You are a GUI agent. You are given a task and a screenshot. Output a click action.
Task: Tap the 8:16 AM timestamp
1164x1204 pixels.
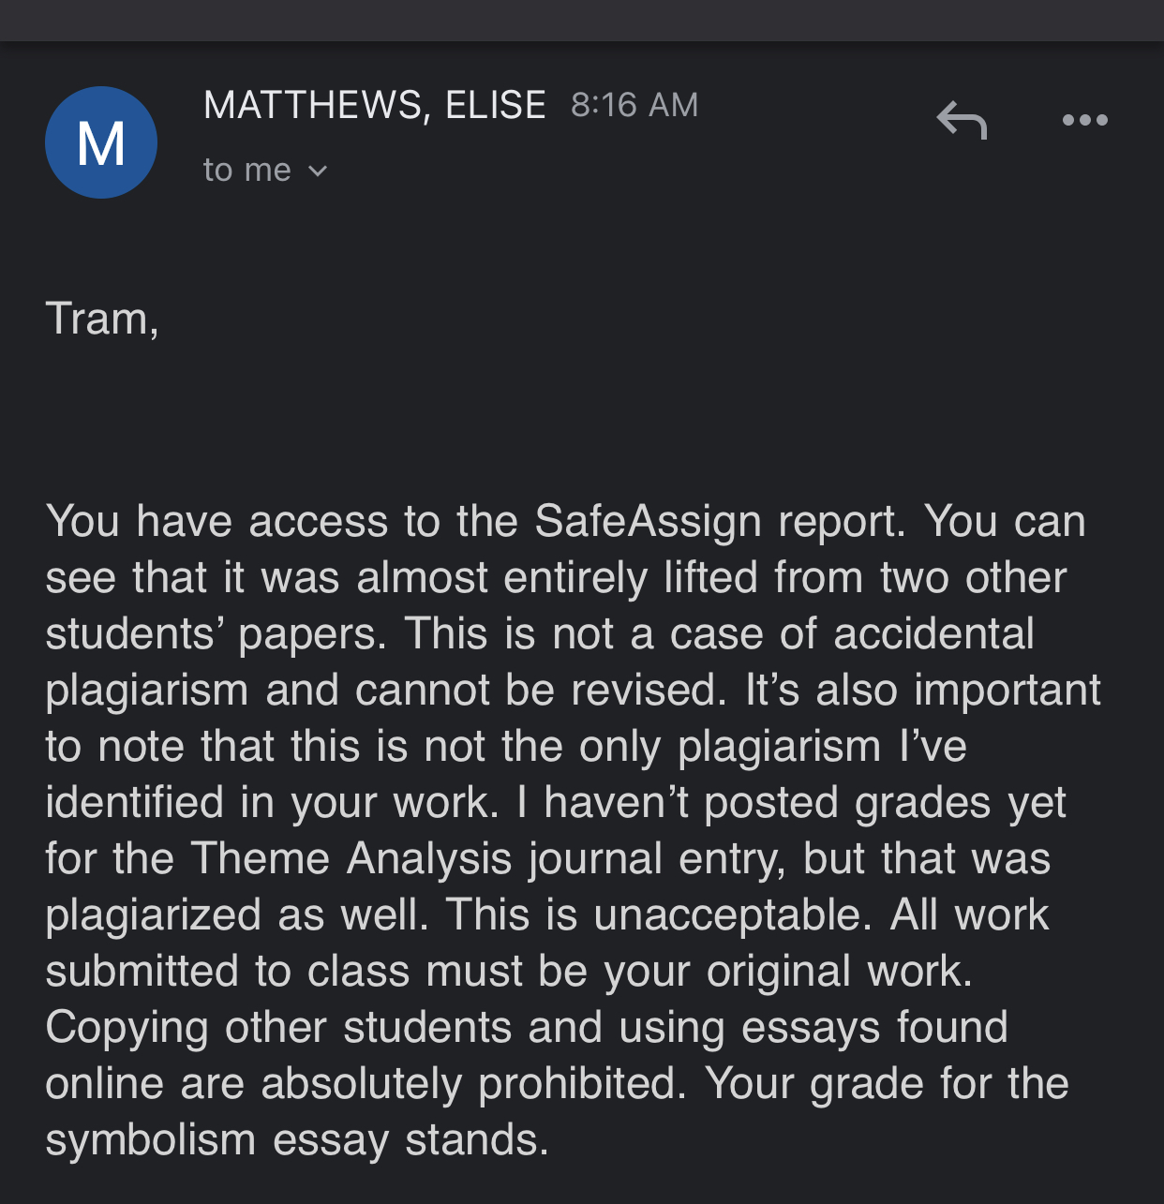point(634,105)
